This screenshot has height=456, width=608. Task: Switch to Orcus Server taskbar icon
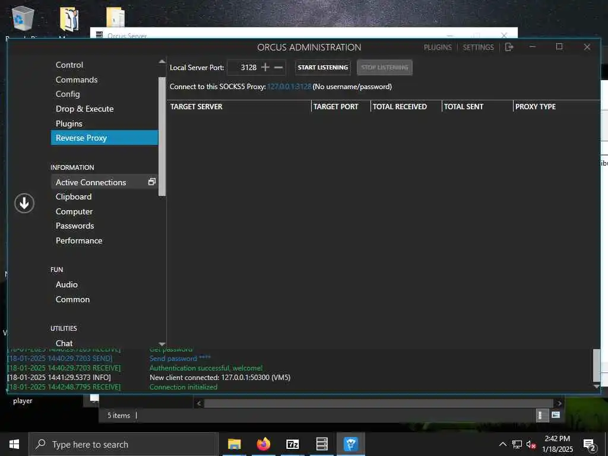[x=321, y=444]
